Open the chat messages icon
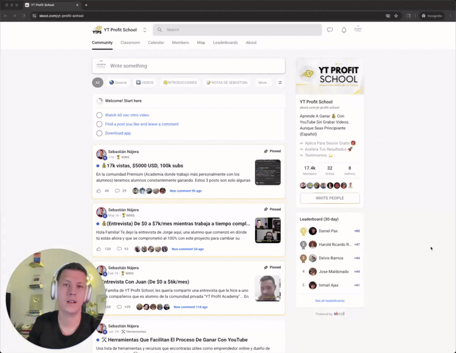 pyautogui.click(x=330, y=30)
